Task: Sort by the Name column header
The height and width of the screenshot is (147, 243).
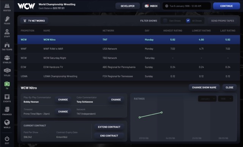Action: pyautogui.click(x=47, y=30)
